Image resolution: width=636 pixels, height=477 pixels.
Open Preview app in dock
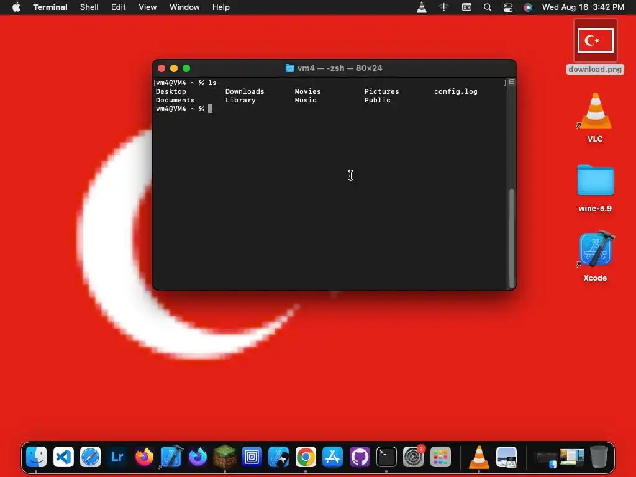click(506, 457)
